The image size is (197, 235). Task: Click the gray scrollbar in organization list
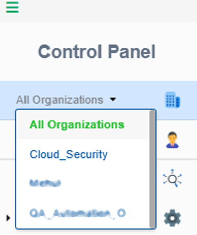[x=152, y=169]
